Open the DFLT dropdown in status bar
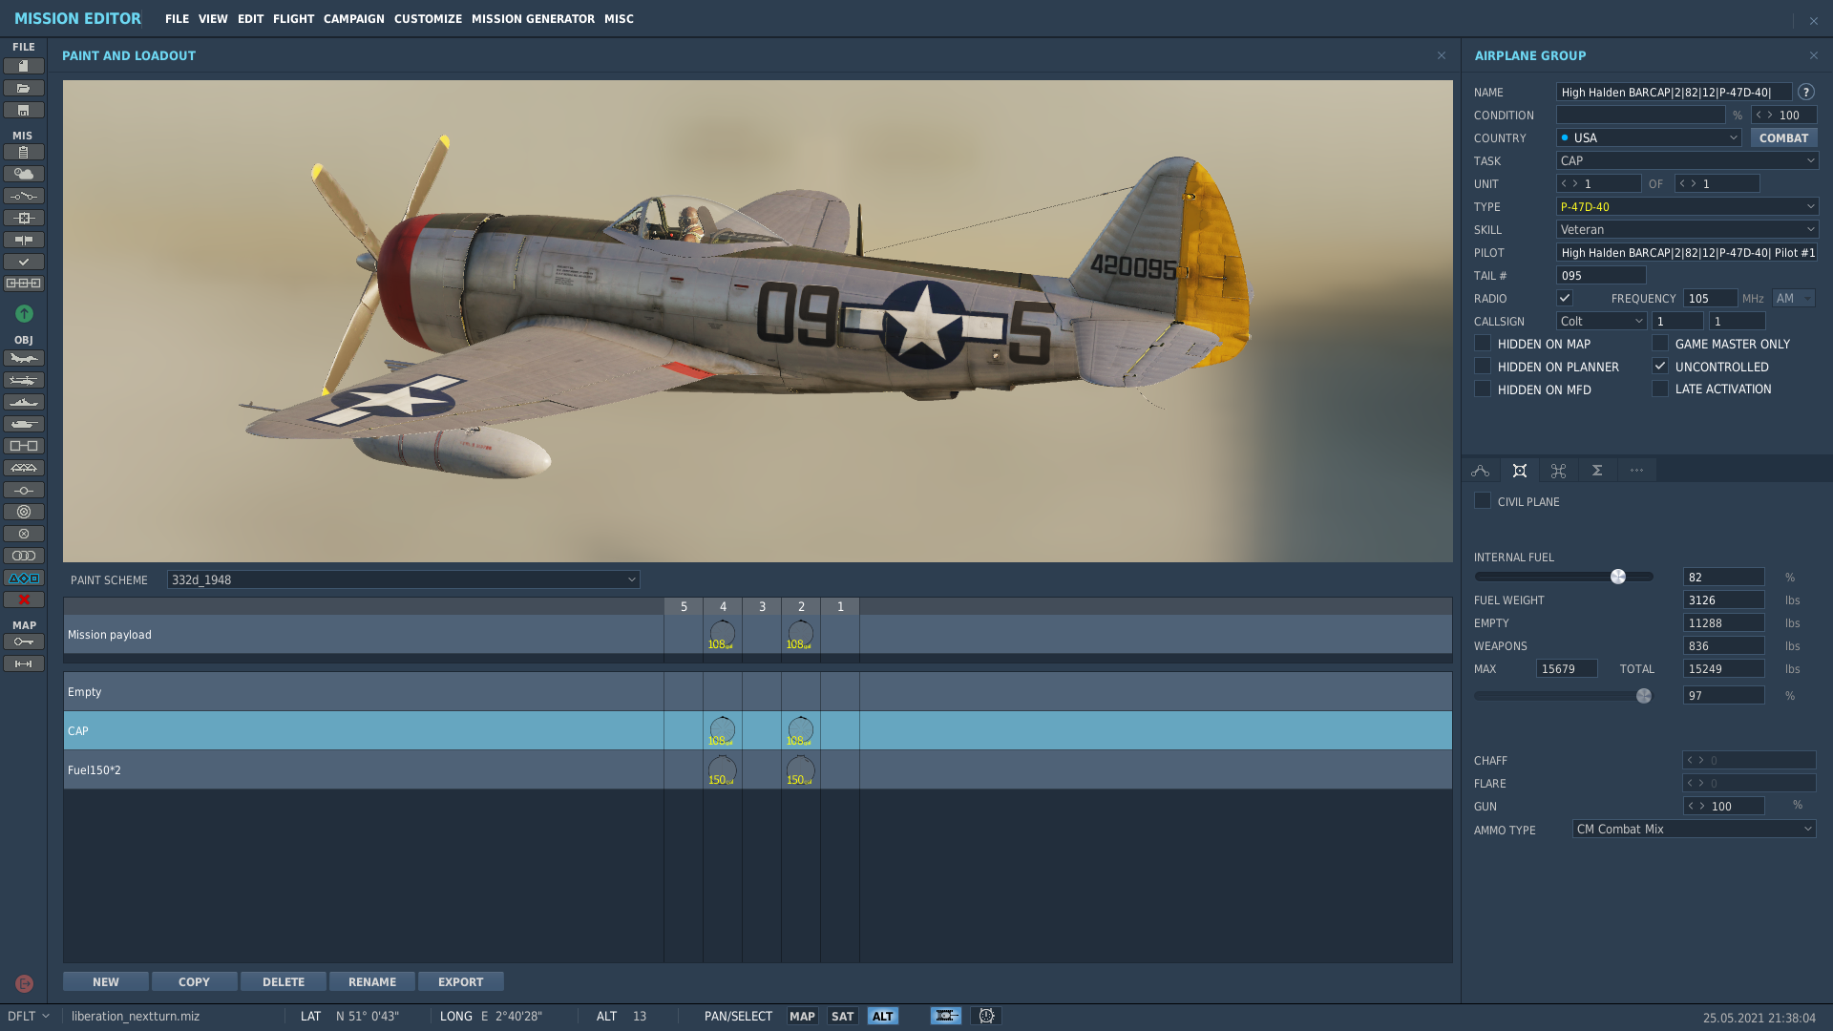 click(x=29, y=1016)
